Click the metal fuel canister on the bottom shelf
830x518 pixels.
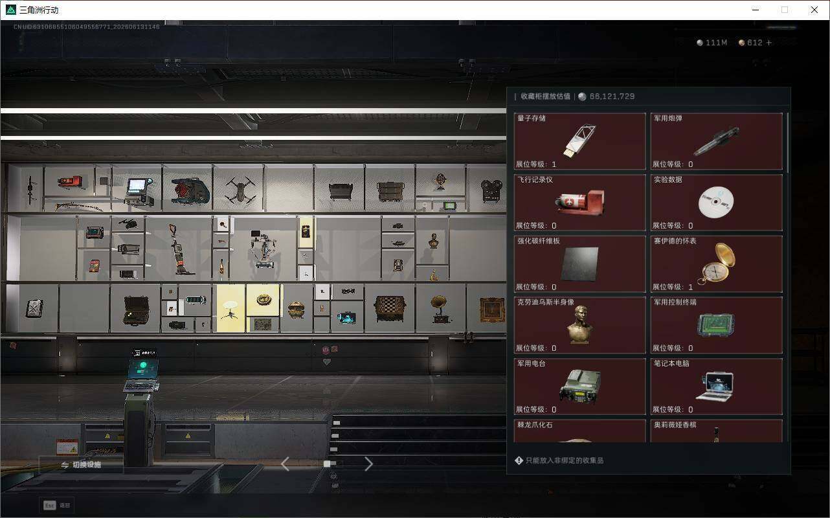pyautogui.click(x=34, y=308)
